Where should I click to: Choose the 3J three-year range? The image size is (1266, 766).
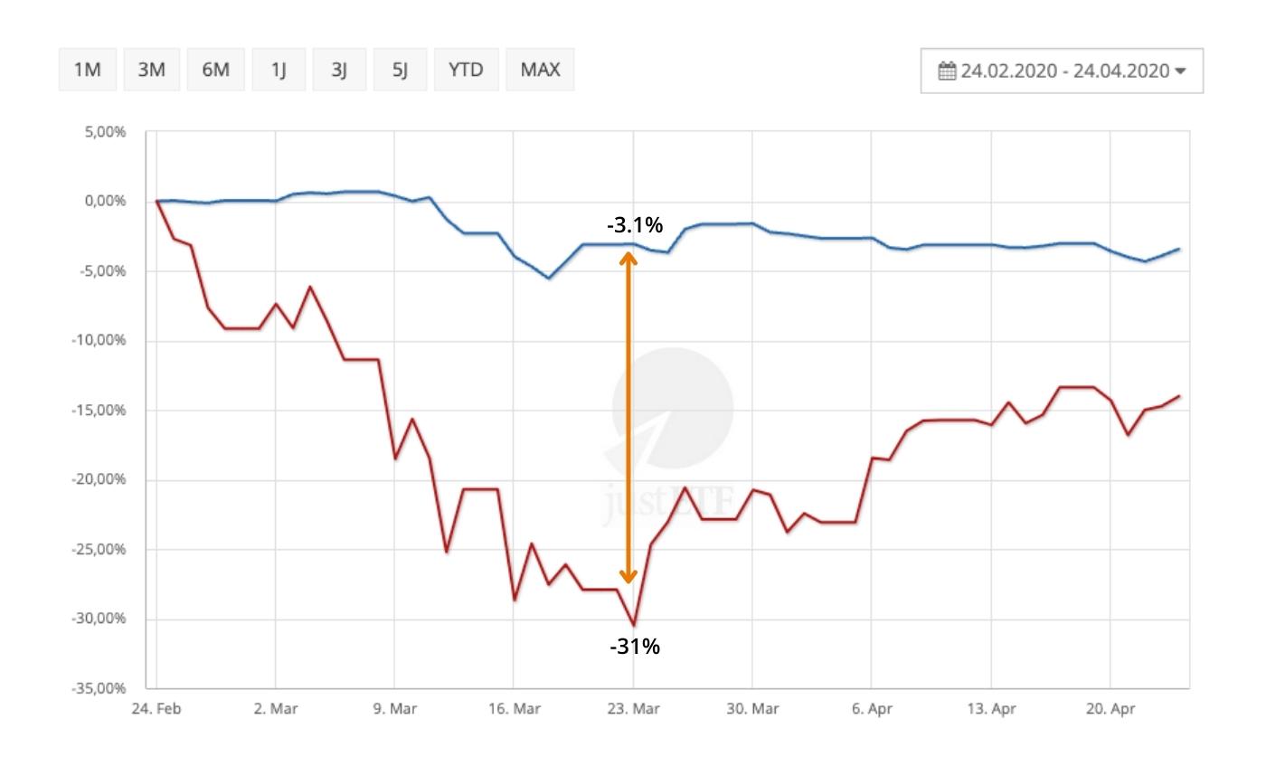tap(339, 70)
